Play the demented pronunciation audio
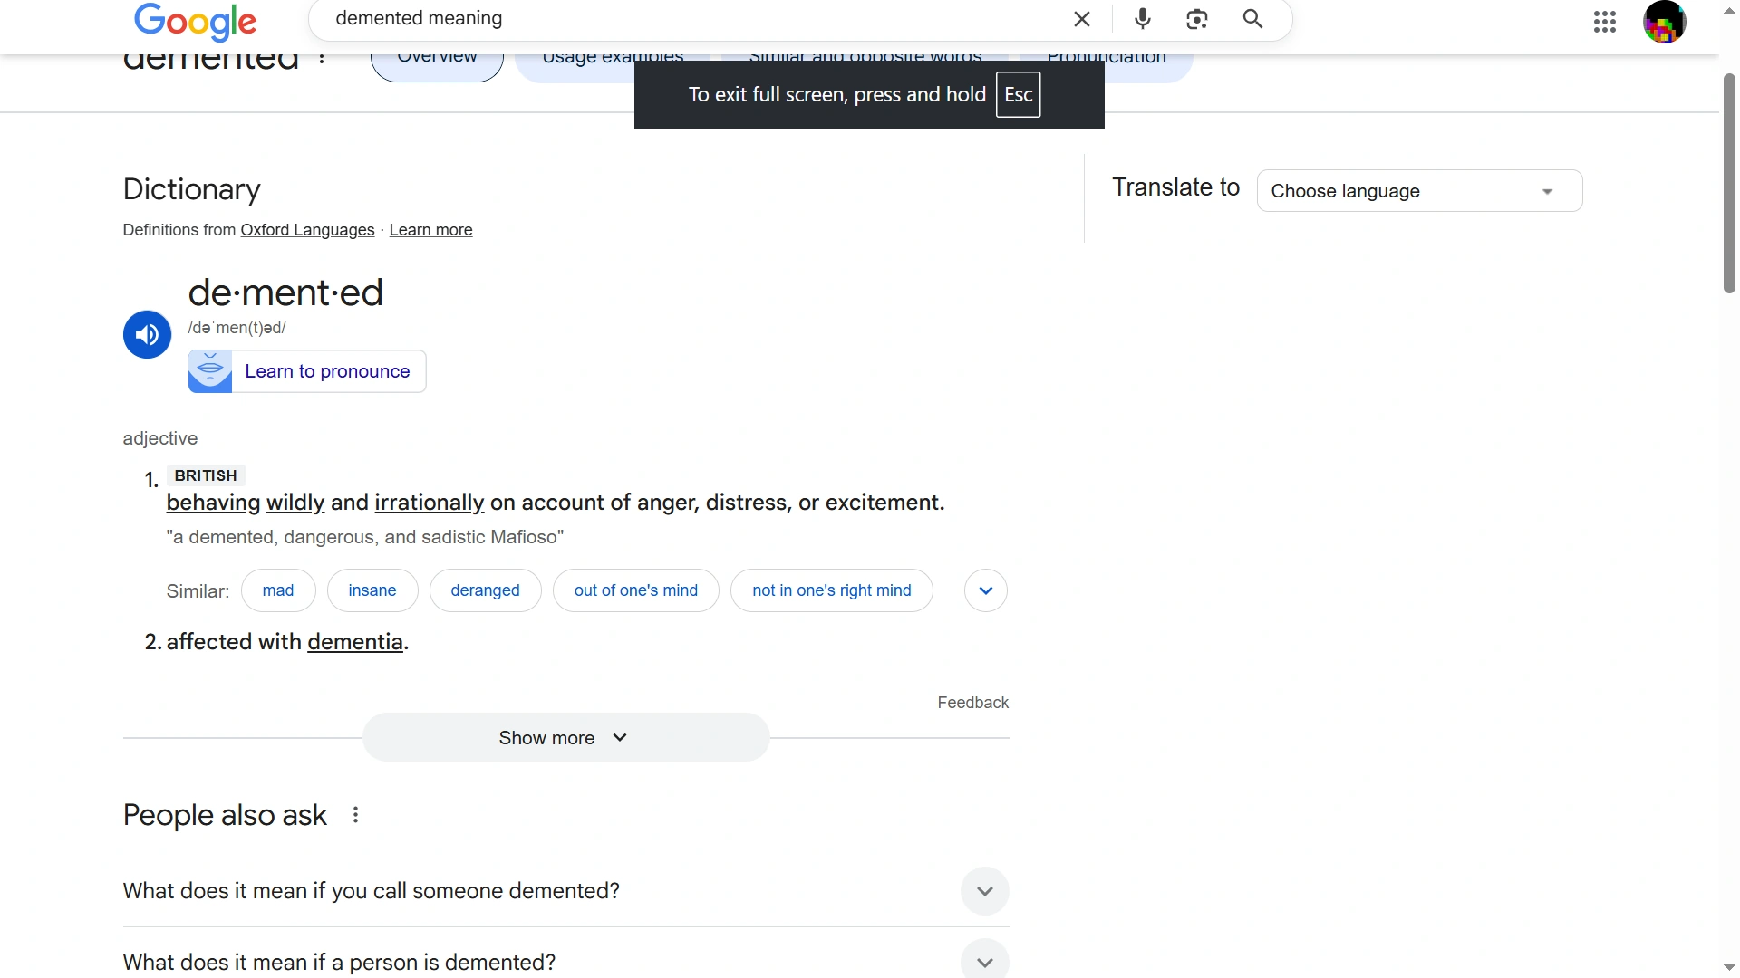This screenshot has width=1740, height=978. pyautogui.click(x=147, y=335)
